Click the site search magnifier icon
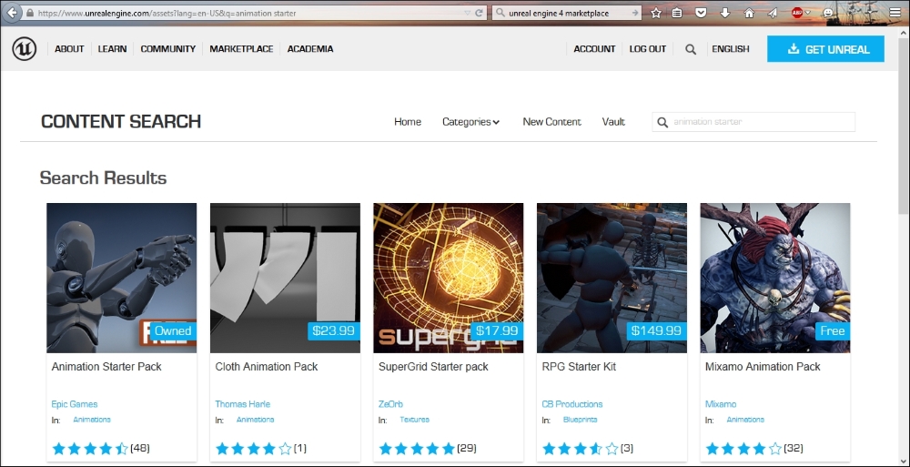 coord(691,49)
